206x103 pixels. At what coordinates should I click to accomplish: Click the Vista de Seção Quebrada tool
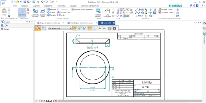pyautogui.click(x=82, y=10)
